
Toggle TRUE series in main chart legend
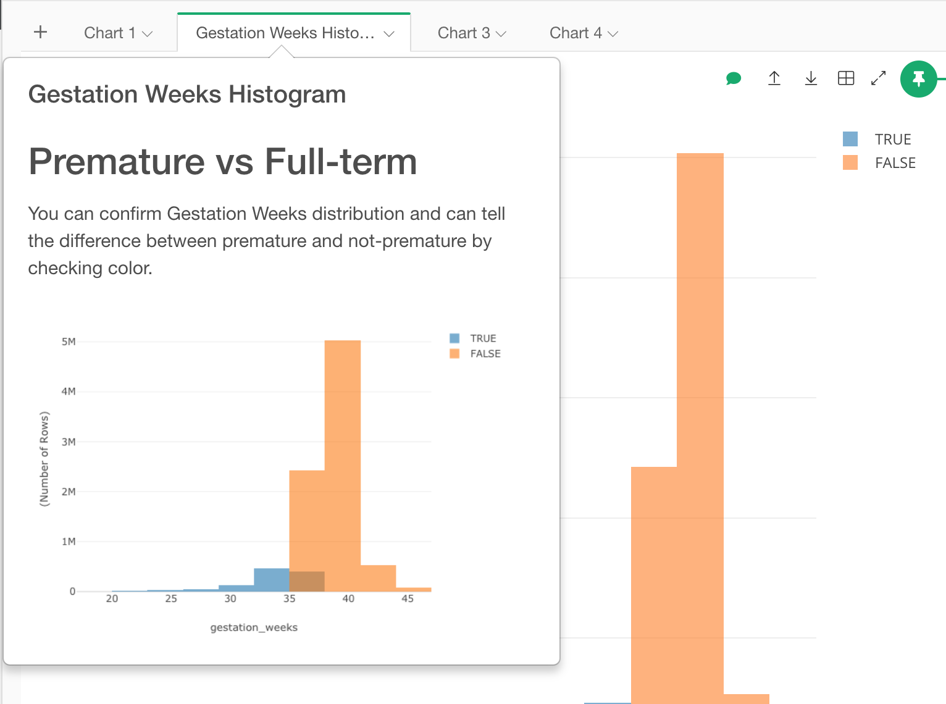[x=893, y=140]
